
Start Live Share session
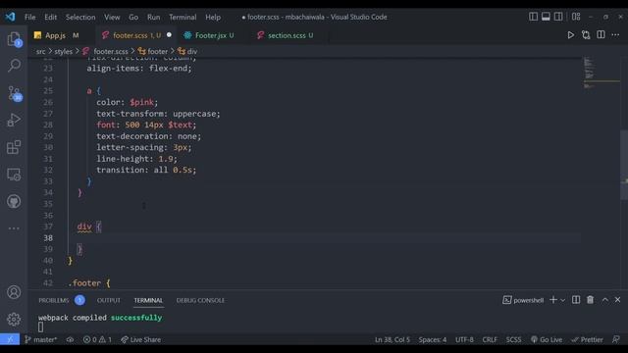[140, 339]
